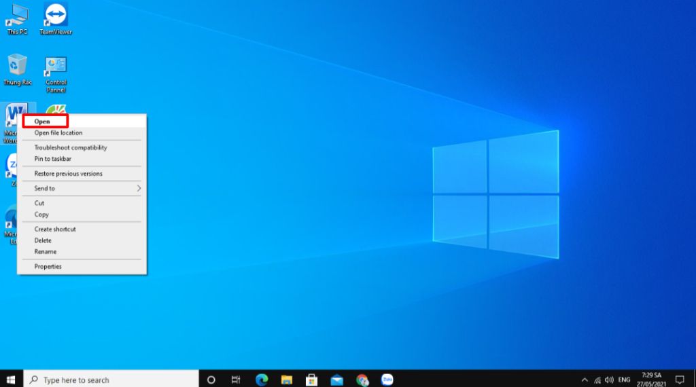This screenshot has height=387, width=696.
Task: Choose Rename from the context menu
Action: click(82, 251)
